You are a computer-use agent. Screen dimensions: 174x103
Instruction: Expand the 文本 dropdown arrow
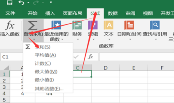tap(109, 39)
